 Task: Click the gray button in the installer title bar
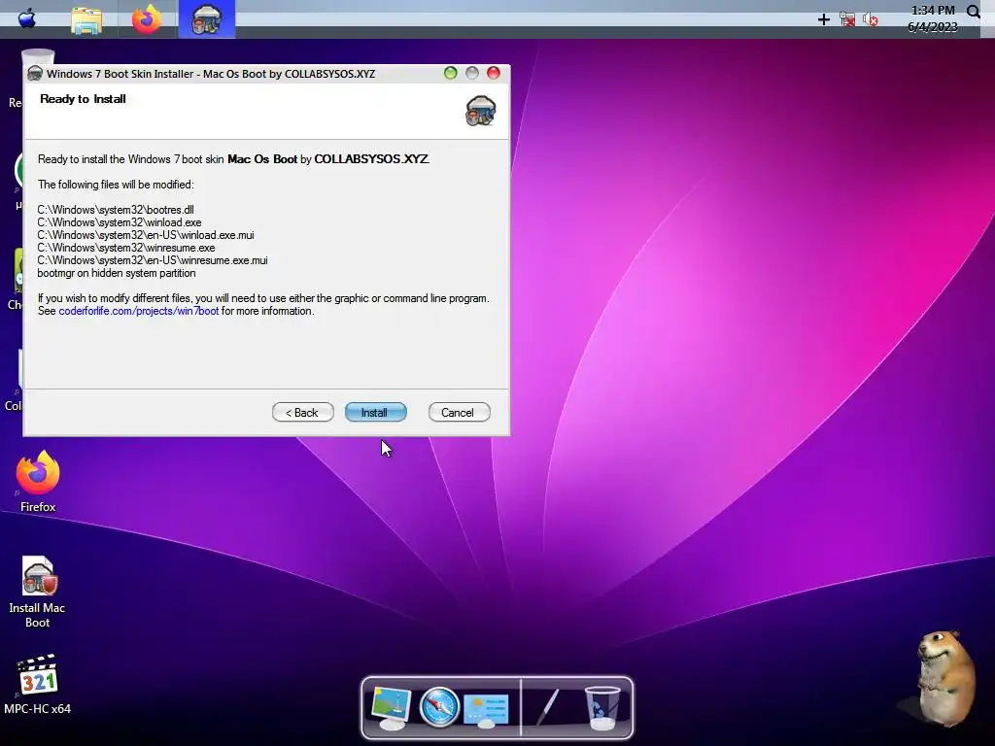[x=472, y=73]
